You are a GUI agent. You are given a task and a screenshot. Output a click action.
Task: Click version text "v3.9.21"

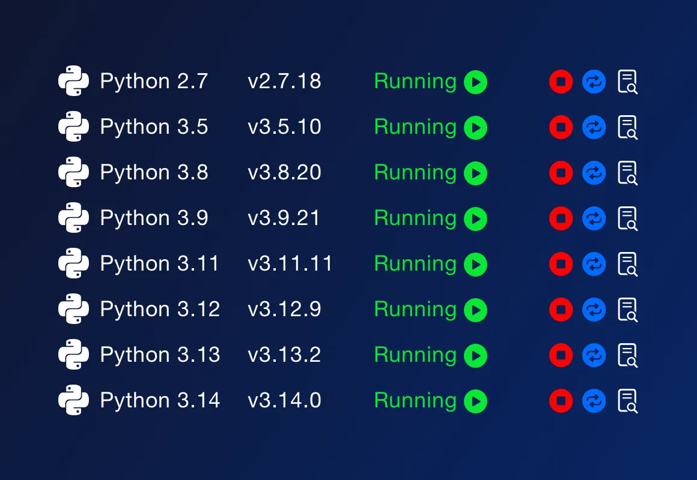(x=284, y=218)
